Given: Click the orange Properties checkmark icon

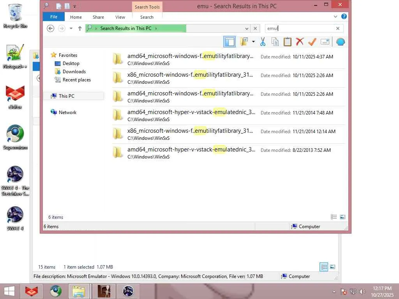Looking at the screenshot, I should pyautogui.click(x=312, y=42).
